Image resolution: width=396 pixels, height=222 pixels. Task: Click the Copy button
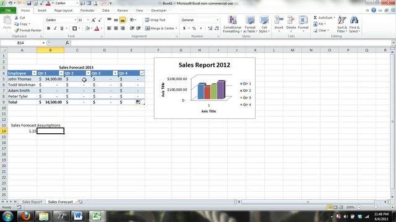[x=21, y=24]
